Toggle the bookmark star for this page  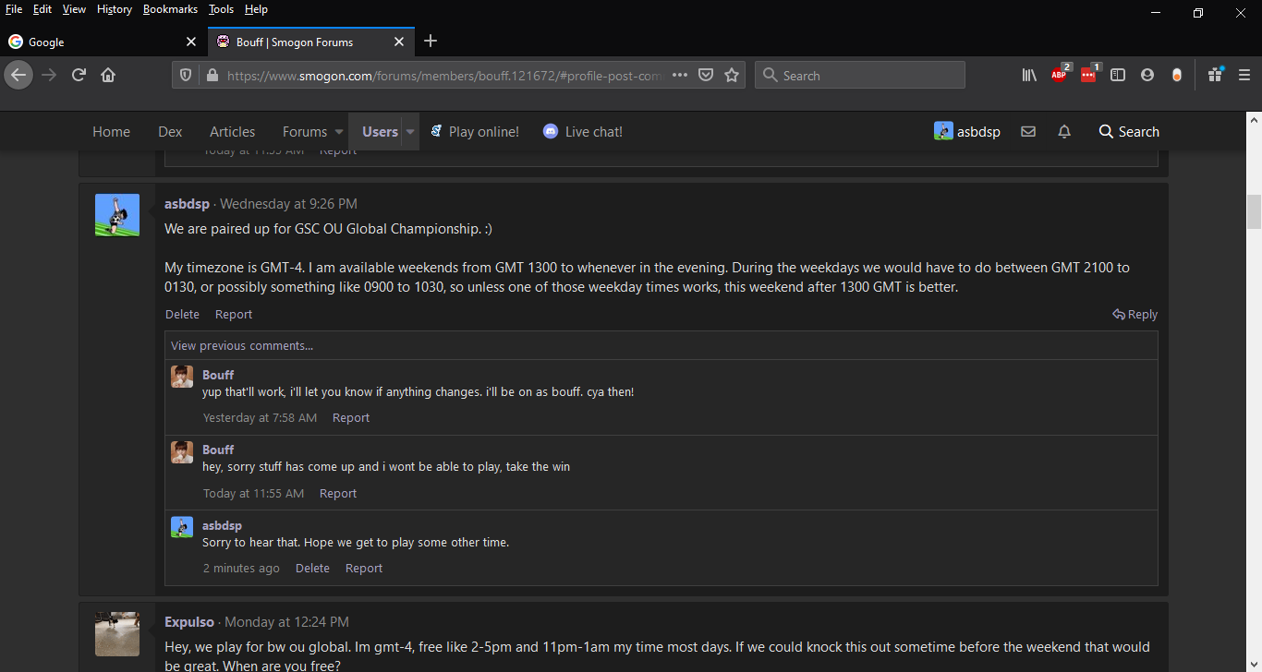coord(732,76)
